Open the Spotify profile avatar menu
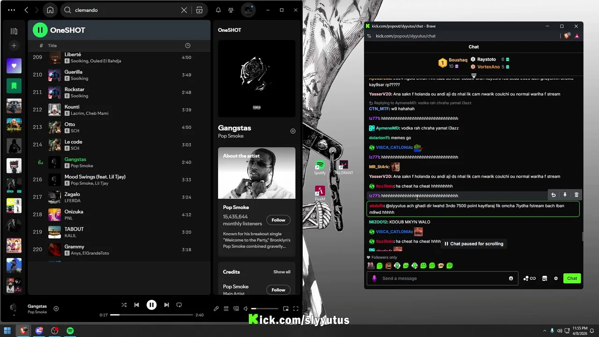599x337 pixels. click(x=248, y=10)
